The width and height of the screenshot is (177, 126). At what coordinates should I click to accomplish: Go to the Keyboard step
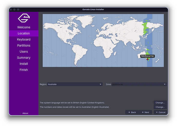[24, 39]
